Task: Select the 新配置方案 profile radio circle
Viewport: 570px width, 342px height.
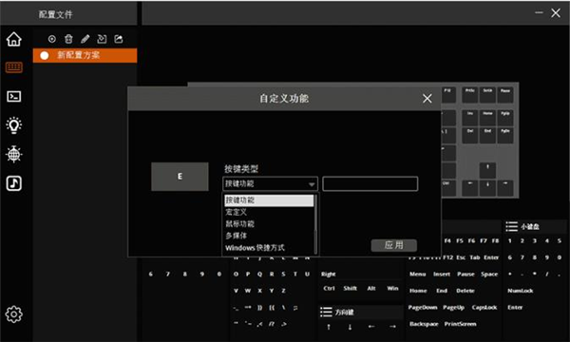Action: [45, 56]
